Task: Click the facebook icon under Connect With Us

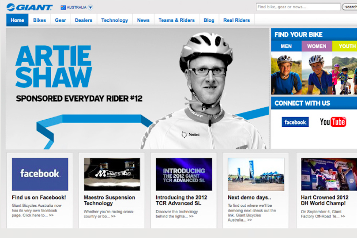Action: point(295,122)
